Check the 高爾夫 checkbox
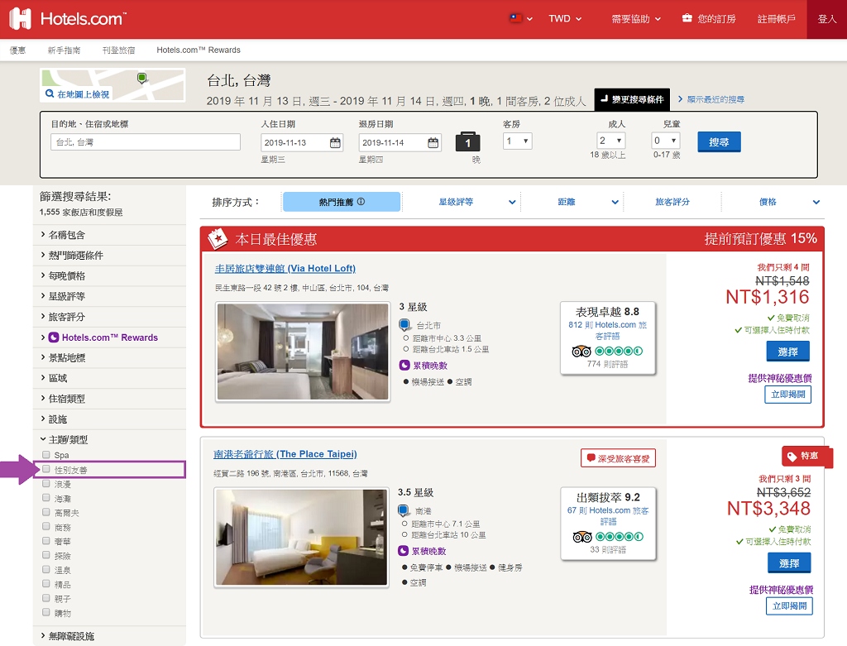This screenshot has width=847, height=646. tap(46, 512)
